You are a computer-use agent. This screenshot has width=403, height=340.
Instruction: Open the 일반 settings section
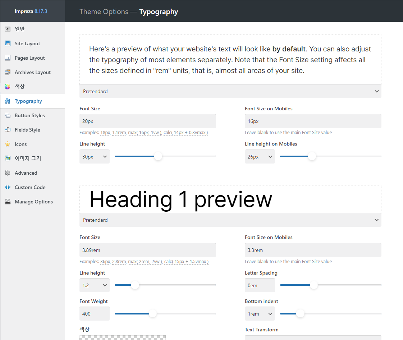pyautogui.click(x=33, y=29)
